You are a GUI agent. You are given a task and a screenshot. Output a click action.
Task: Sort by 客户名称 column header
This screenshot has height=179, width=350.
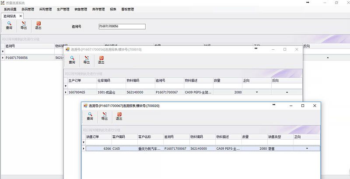[x=150, y=137]
